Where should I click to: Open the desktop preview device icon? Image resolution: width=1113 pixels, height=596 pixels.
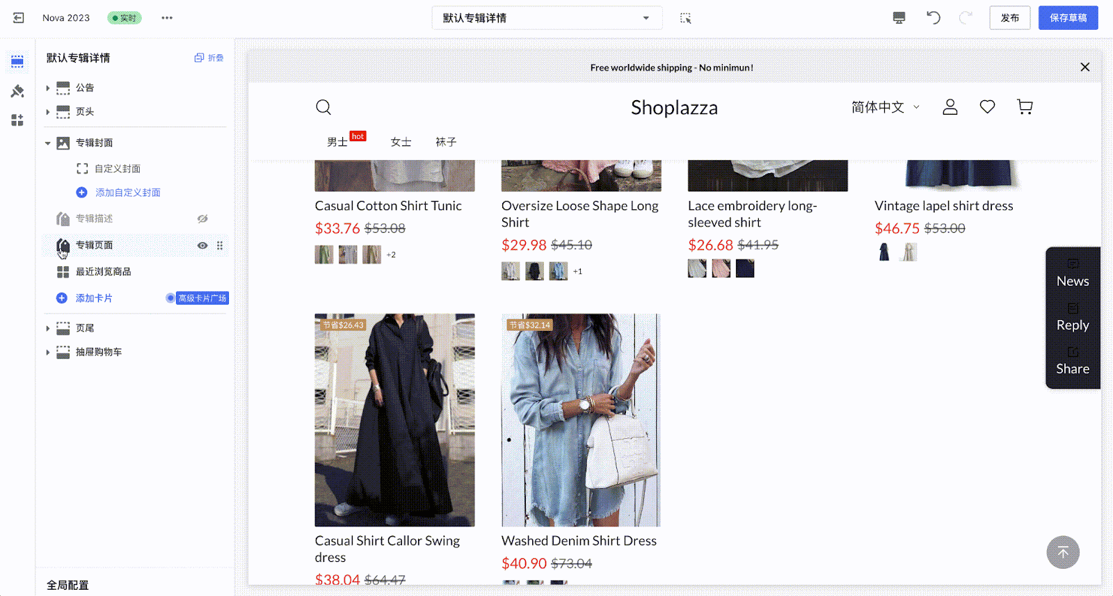(899, 18)
